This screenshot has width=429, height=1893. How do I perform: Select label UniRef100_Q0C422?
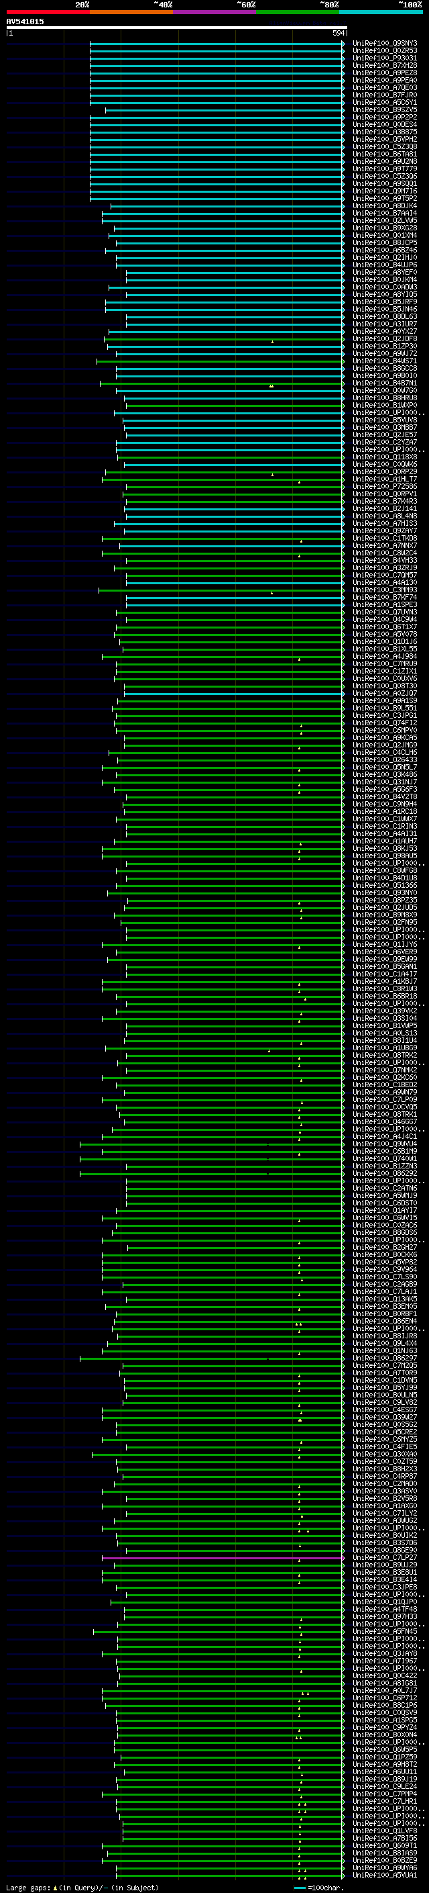[384, 1676]
